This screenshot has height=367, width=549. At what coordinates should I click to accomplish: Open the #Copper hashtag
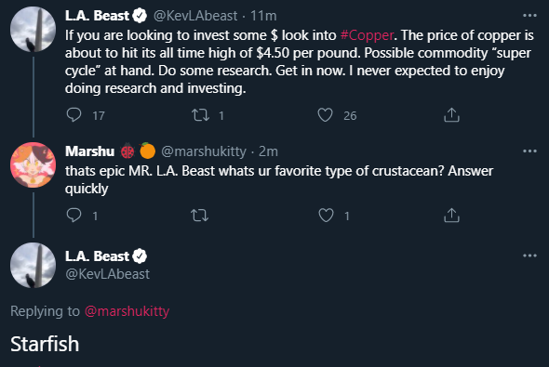tap(367, 35)
